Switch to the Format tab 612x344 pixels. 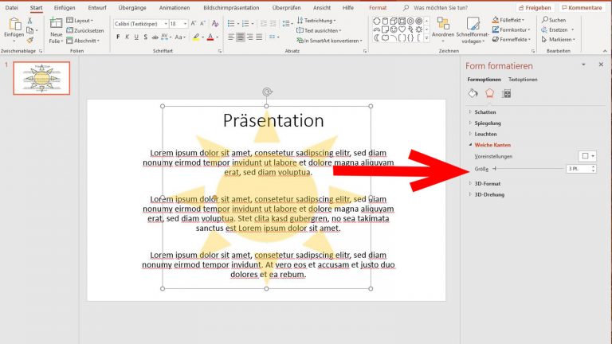378,8
